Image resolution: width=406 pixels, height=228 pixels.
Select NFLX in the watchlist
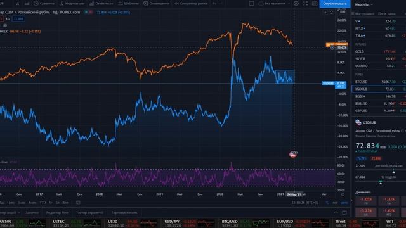point(379,28)
